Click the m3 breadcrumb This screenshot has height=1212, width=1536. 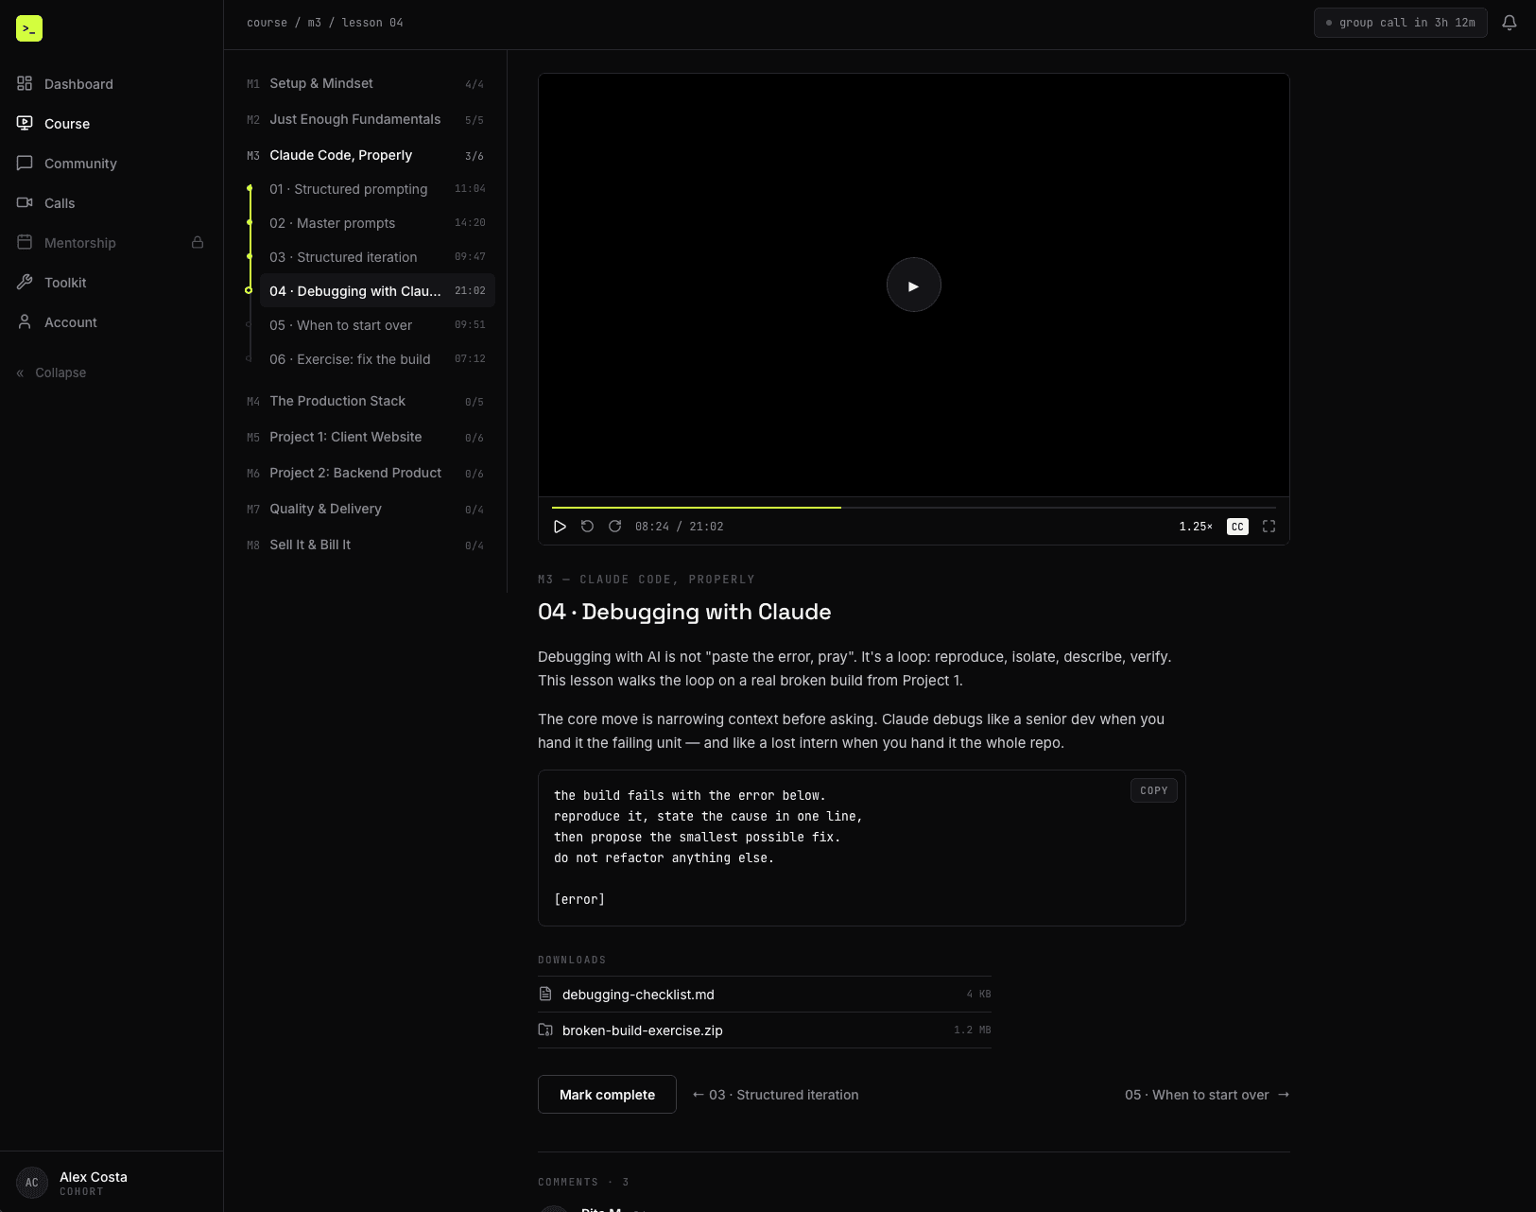point(315,23)
